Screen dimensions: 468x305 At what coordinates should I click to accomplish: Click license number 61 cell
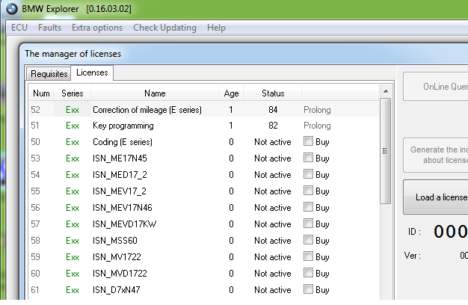tap(35, 289)
